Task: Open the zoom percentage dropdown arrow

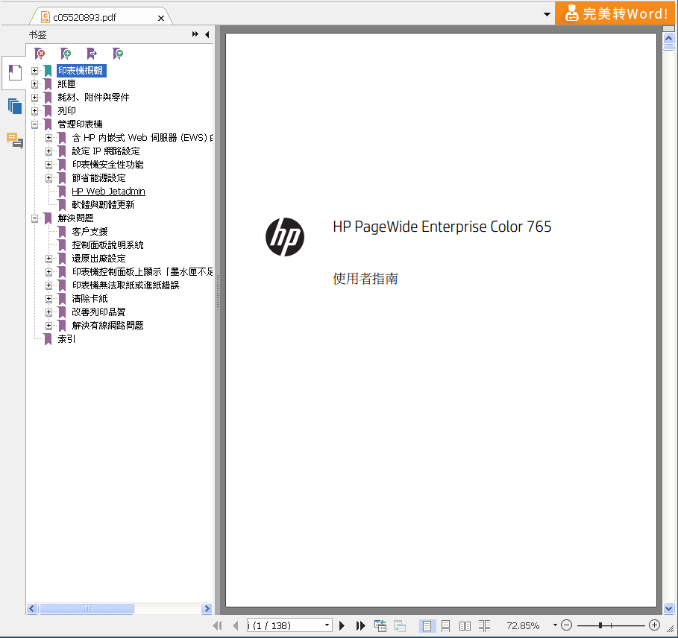Action: [555, 625]
